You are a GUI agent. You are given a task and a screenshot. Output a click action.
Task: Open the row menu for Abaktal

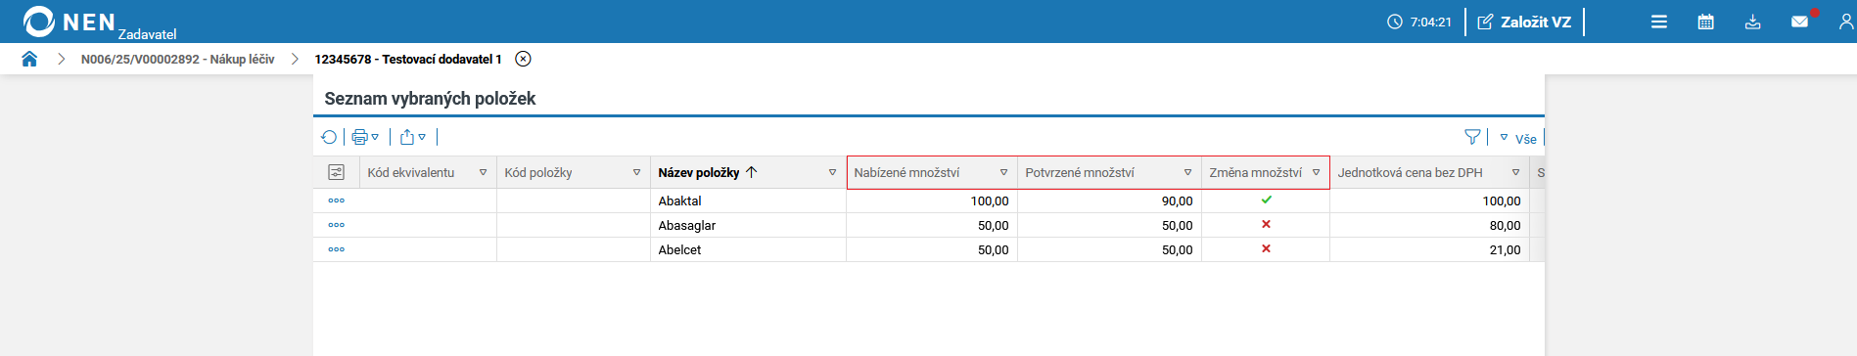click(x=337, y=200)
